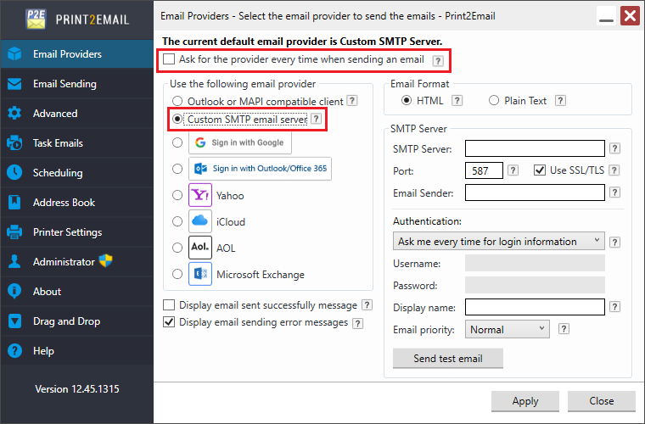Screen dimensions: 645x424
Task: Click the Send test email button
Action: pos(447,358)
